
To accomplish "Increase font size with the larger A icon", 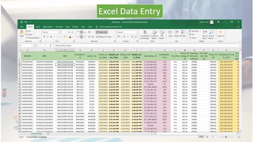I will point(69,32).
